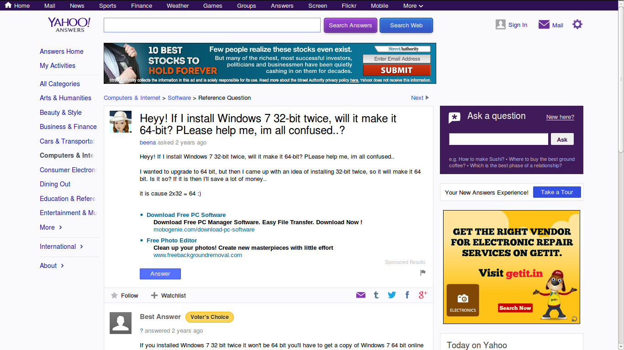Open Dining Out category
This screenshot has width=624, height=350.
tap(55, 184)
